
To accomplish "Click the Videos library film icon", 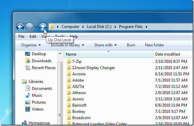I will pyautogui.click(x=28, y=109).
